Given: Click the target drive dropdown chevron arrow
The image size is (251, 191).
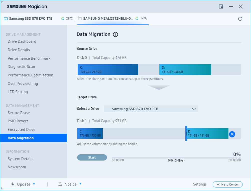Looking at the screenshot, I should (194, 109).
